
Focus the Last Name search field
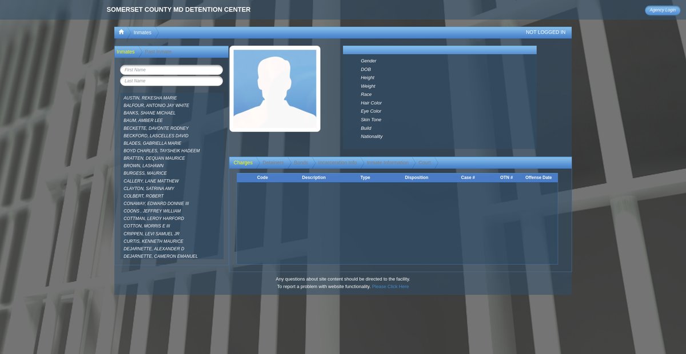click(x=171, y=81)
